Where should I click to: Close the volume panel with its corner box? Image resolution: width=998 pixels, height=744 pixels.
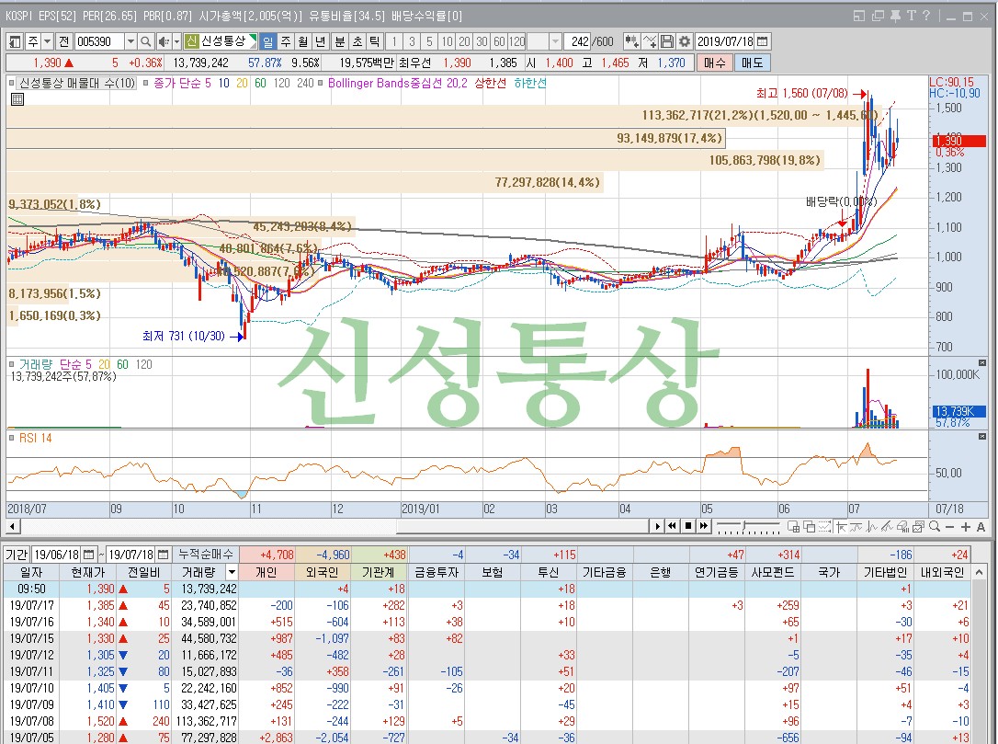(982, 363)
